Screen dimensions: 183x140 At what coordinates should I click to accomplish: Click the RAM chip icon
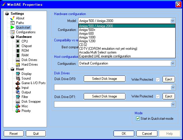pyautogui.click(x=18, y=55)
